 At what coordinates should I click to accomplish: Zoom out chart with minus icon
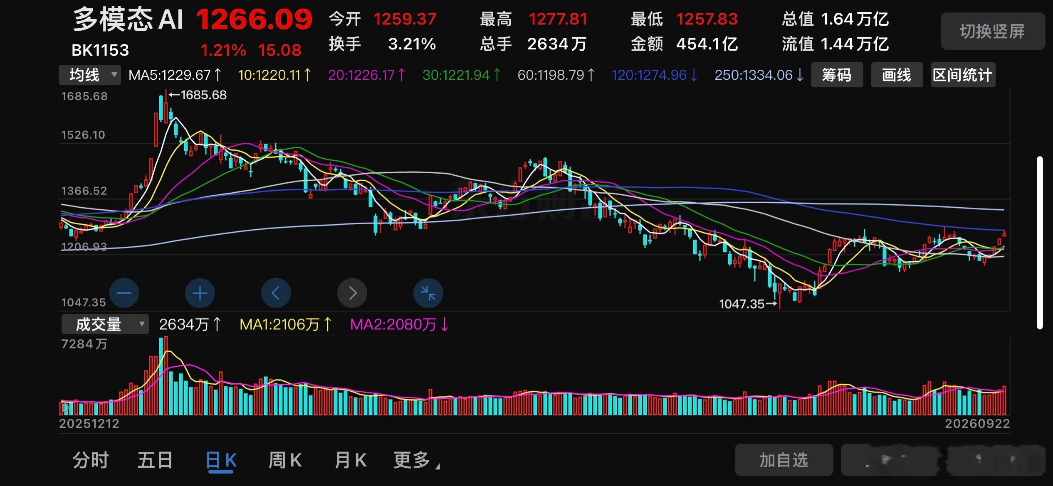tap(124, 293)
